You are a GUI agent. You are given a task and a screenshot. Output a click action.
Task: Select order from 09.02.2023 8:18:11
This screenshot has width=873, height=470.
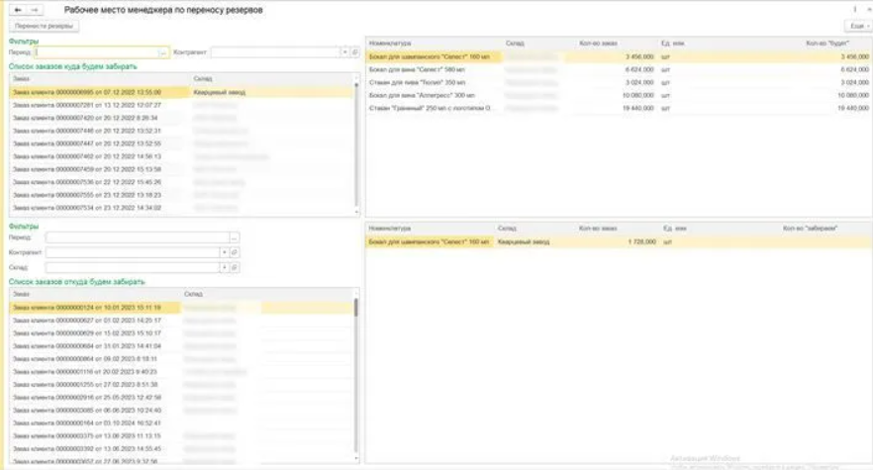(x=181, y=358)
